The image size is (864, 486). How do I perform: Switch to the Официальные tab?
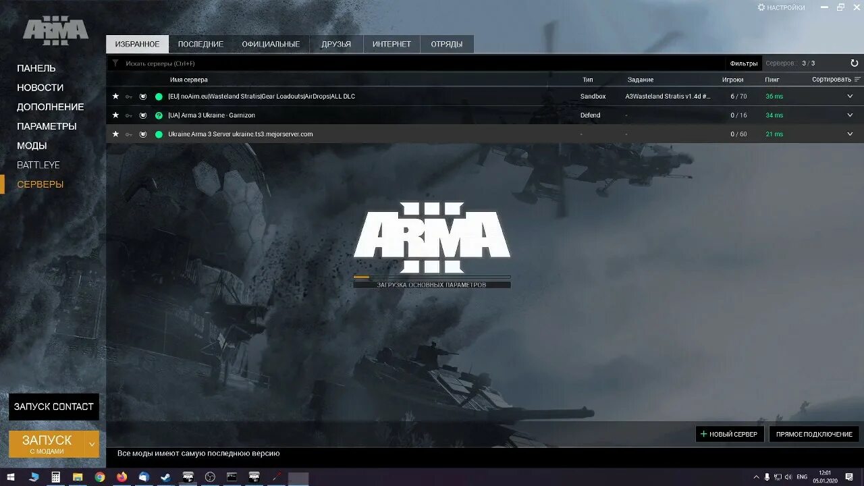click(x=271, y=44)
